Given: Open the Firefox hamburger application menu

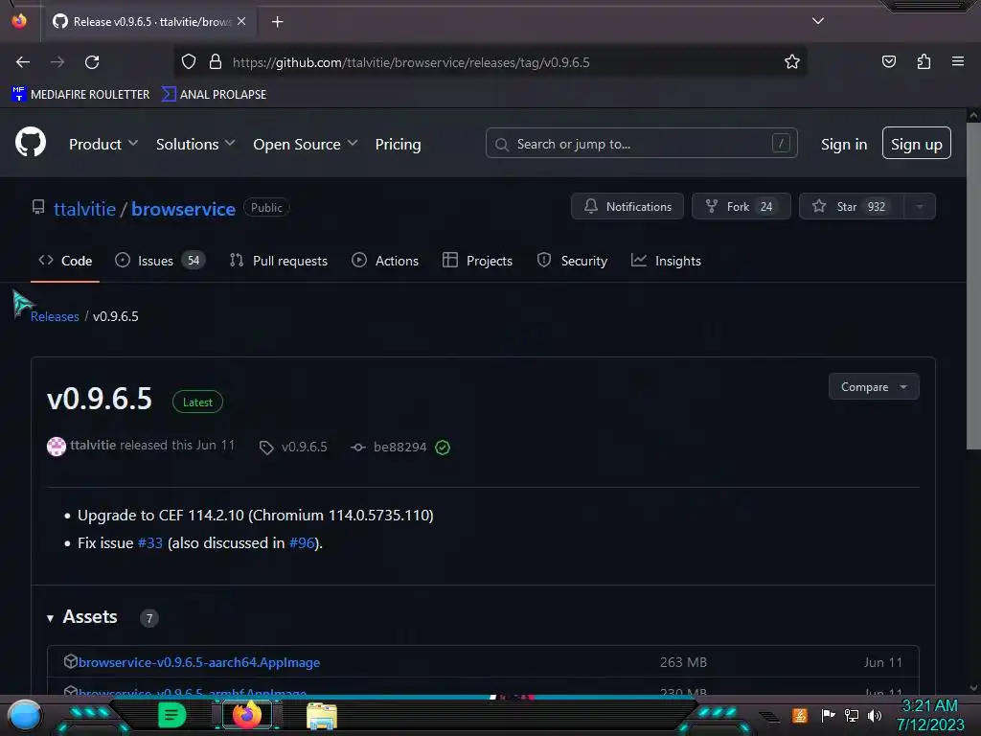Looking at the screenshot, I should click(x=958, y=61).
